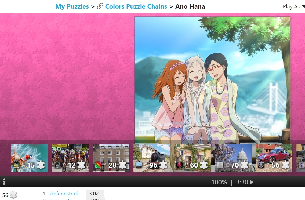
Task: Click the rainbow avatar icon on 28-piece puzzle
Action: (98, 165)
